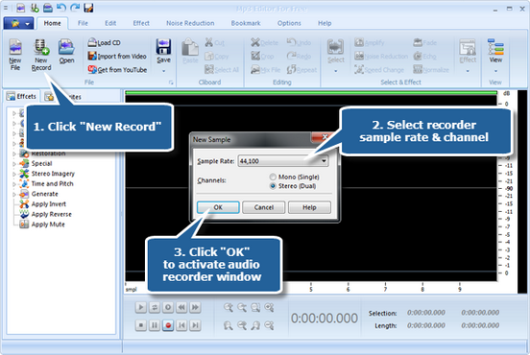Screen dimensions: 530x355
Task: Open the Options ribbon tab
Action: pos(289,23)
